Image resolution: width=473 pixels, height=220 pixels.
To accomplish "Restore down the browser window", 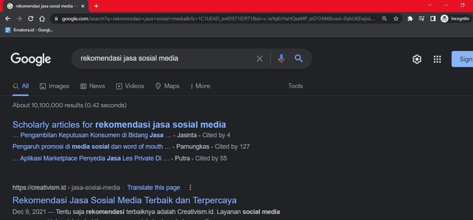I will [x=463, y=5].
